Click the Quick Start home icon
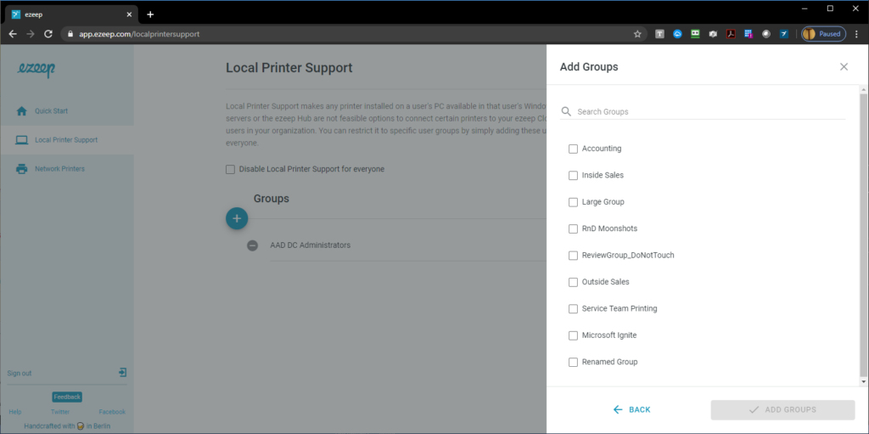This screenshot has width=869, height=434. coord(21,111)
